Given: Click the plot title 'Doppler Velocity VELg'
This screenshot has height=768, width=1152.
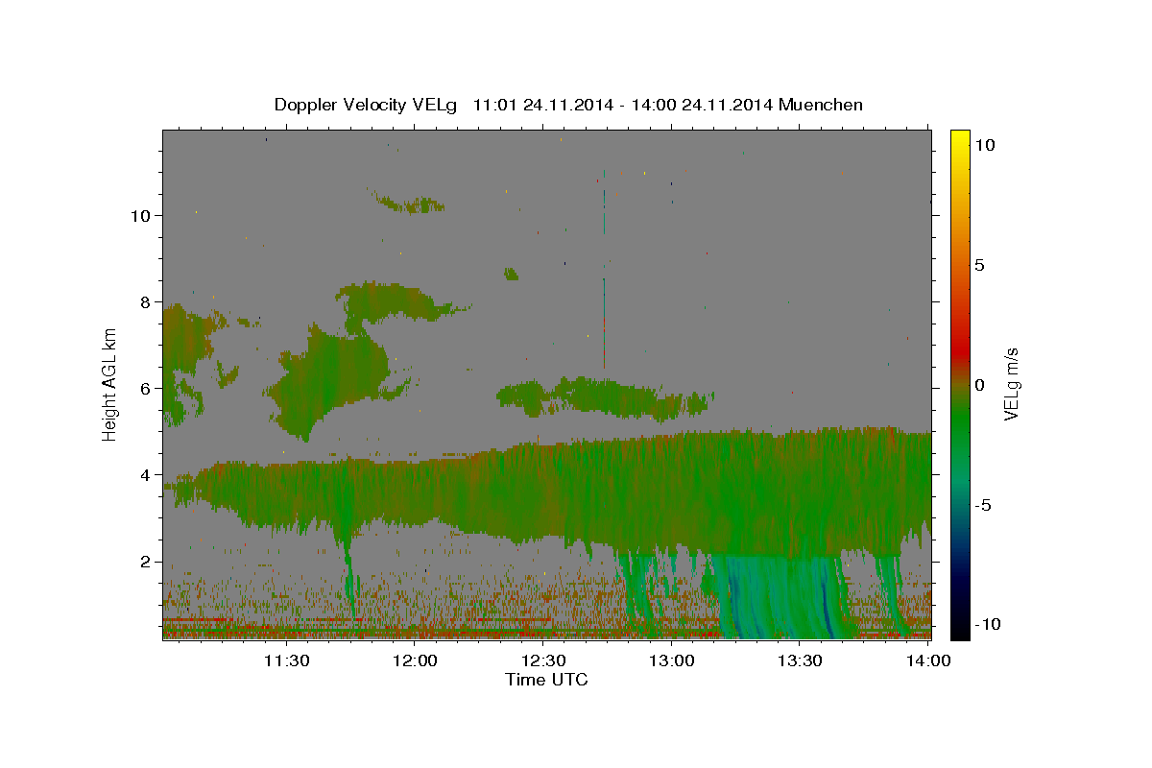Looking at the screenshot, I should point(366,105).
